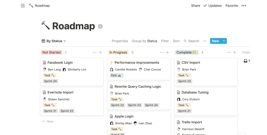This screenshot has width=267, height=135.
Task: Open the hamburger sidebar menu
Action: [x=23, y=5]
